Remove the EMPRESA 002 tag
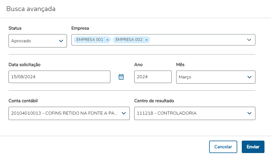The width and height of the screenshot is (271, 157). pos(146,40)
